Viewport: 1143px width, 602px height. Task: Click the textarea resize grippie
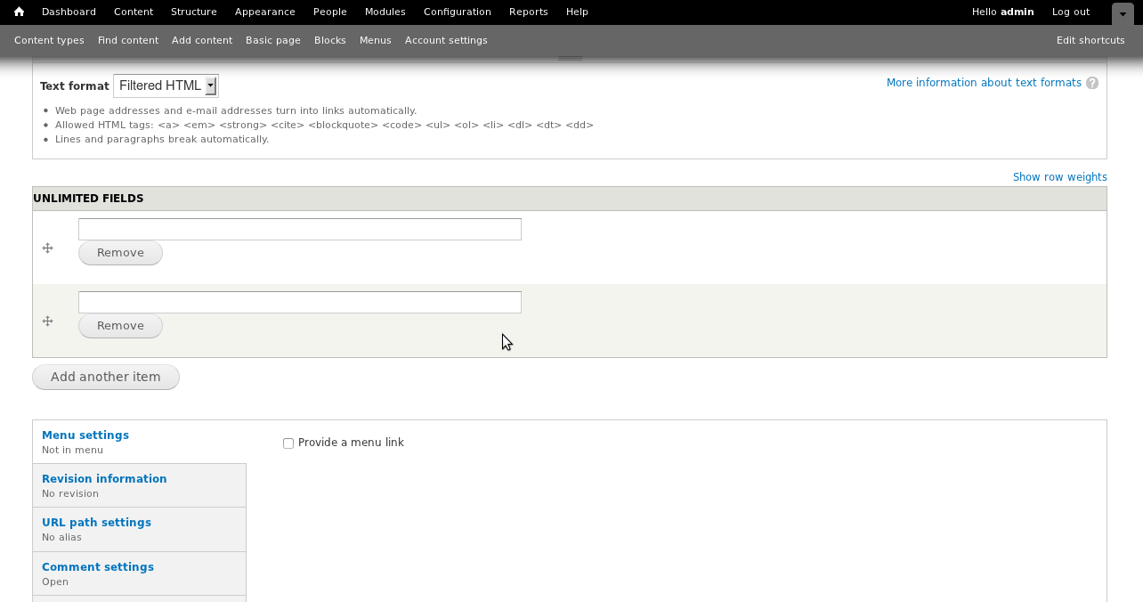pos(570,58)
